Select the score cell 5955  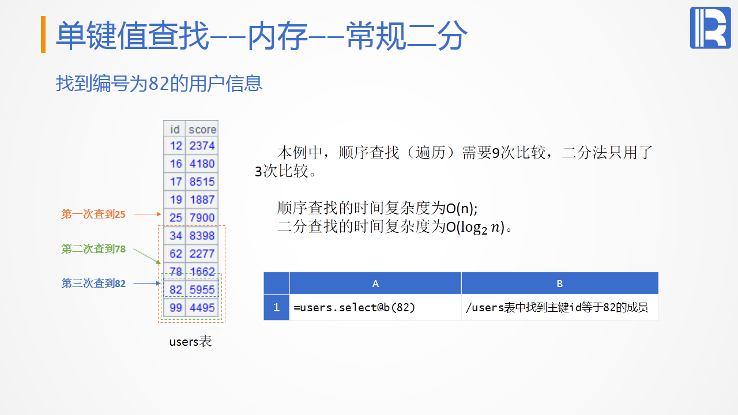[202, 289]
